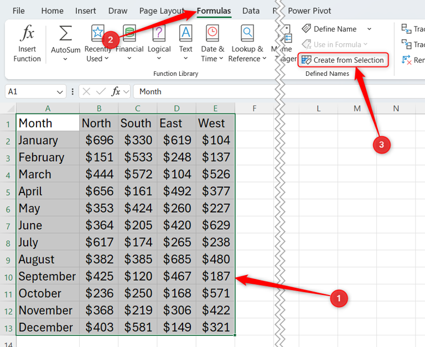Viewport: 425px width, 347px height.
Task: Expand the Date & Time dropdown arrow
Action: pyautogui.click(x=221, y=58)
